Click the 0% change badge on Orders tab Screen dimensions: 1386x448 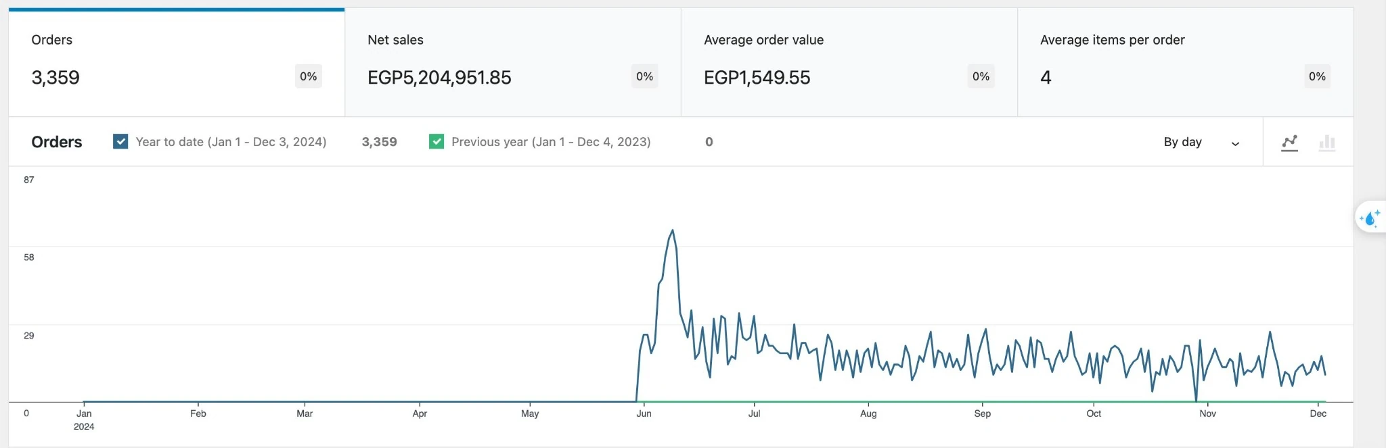[308, 76]
